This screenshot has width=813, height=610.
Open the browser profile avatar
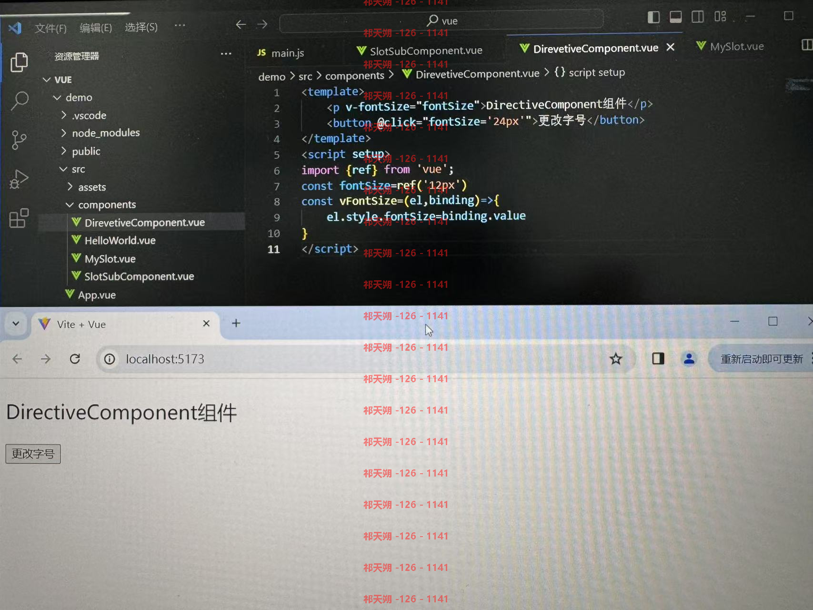pyautogui.click(x=689, y=358)
